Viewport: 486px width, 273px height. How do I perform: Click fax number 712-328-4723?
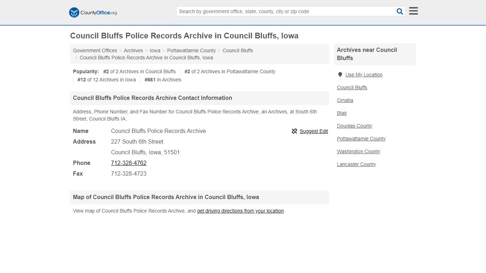pos(129,173)
